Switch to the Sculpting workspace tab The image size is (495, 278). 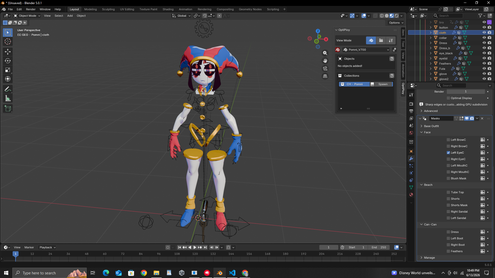pos(108,9)
